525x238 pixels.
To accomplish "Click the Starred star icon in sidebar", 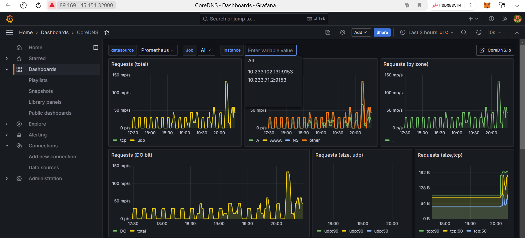I will tap(19, 58).
